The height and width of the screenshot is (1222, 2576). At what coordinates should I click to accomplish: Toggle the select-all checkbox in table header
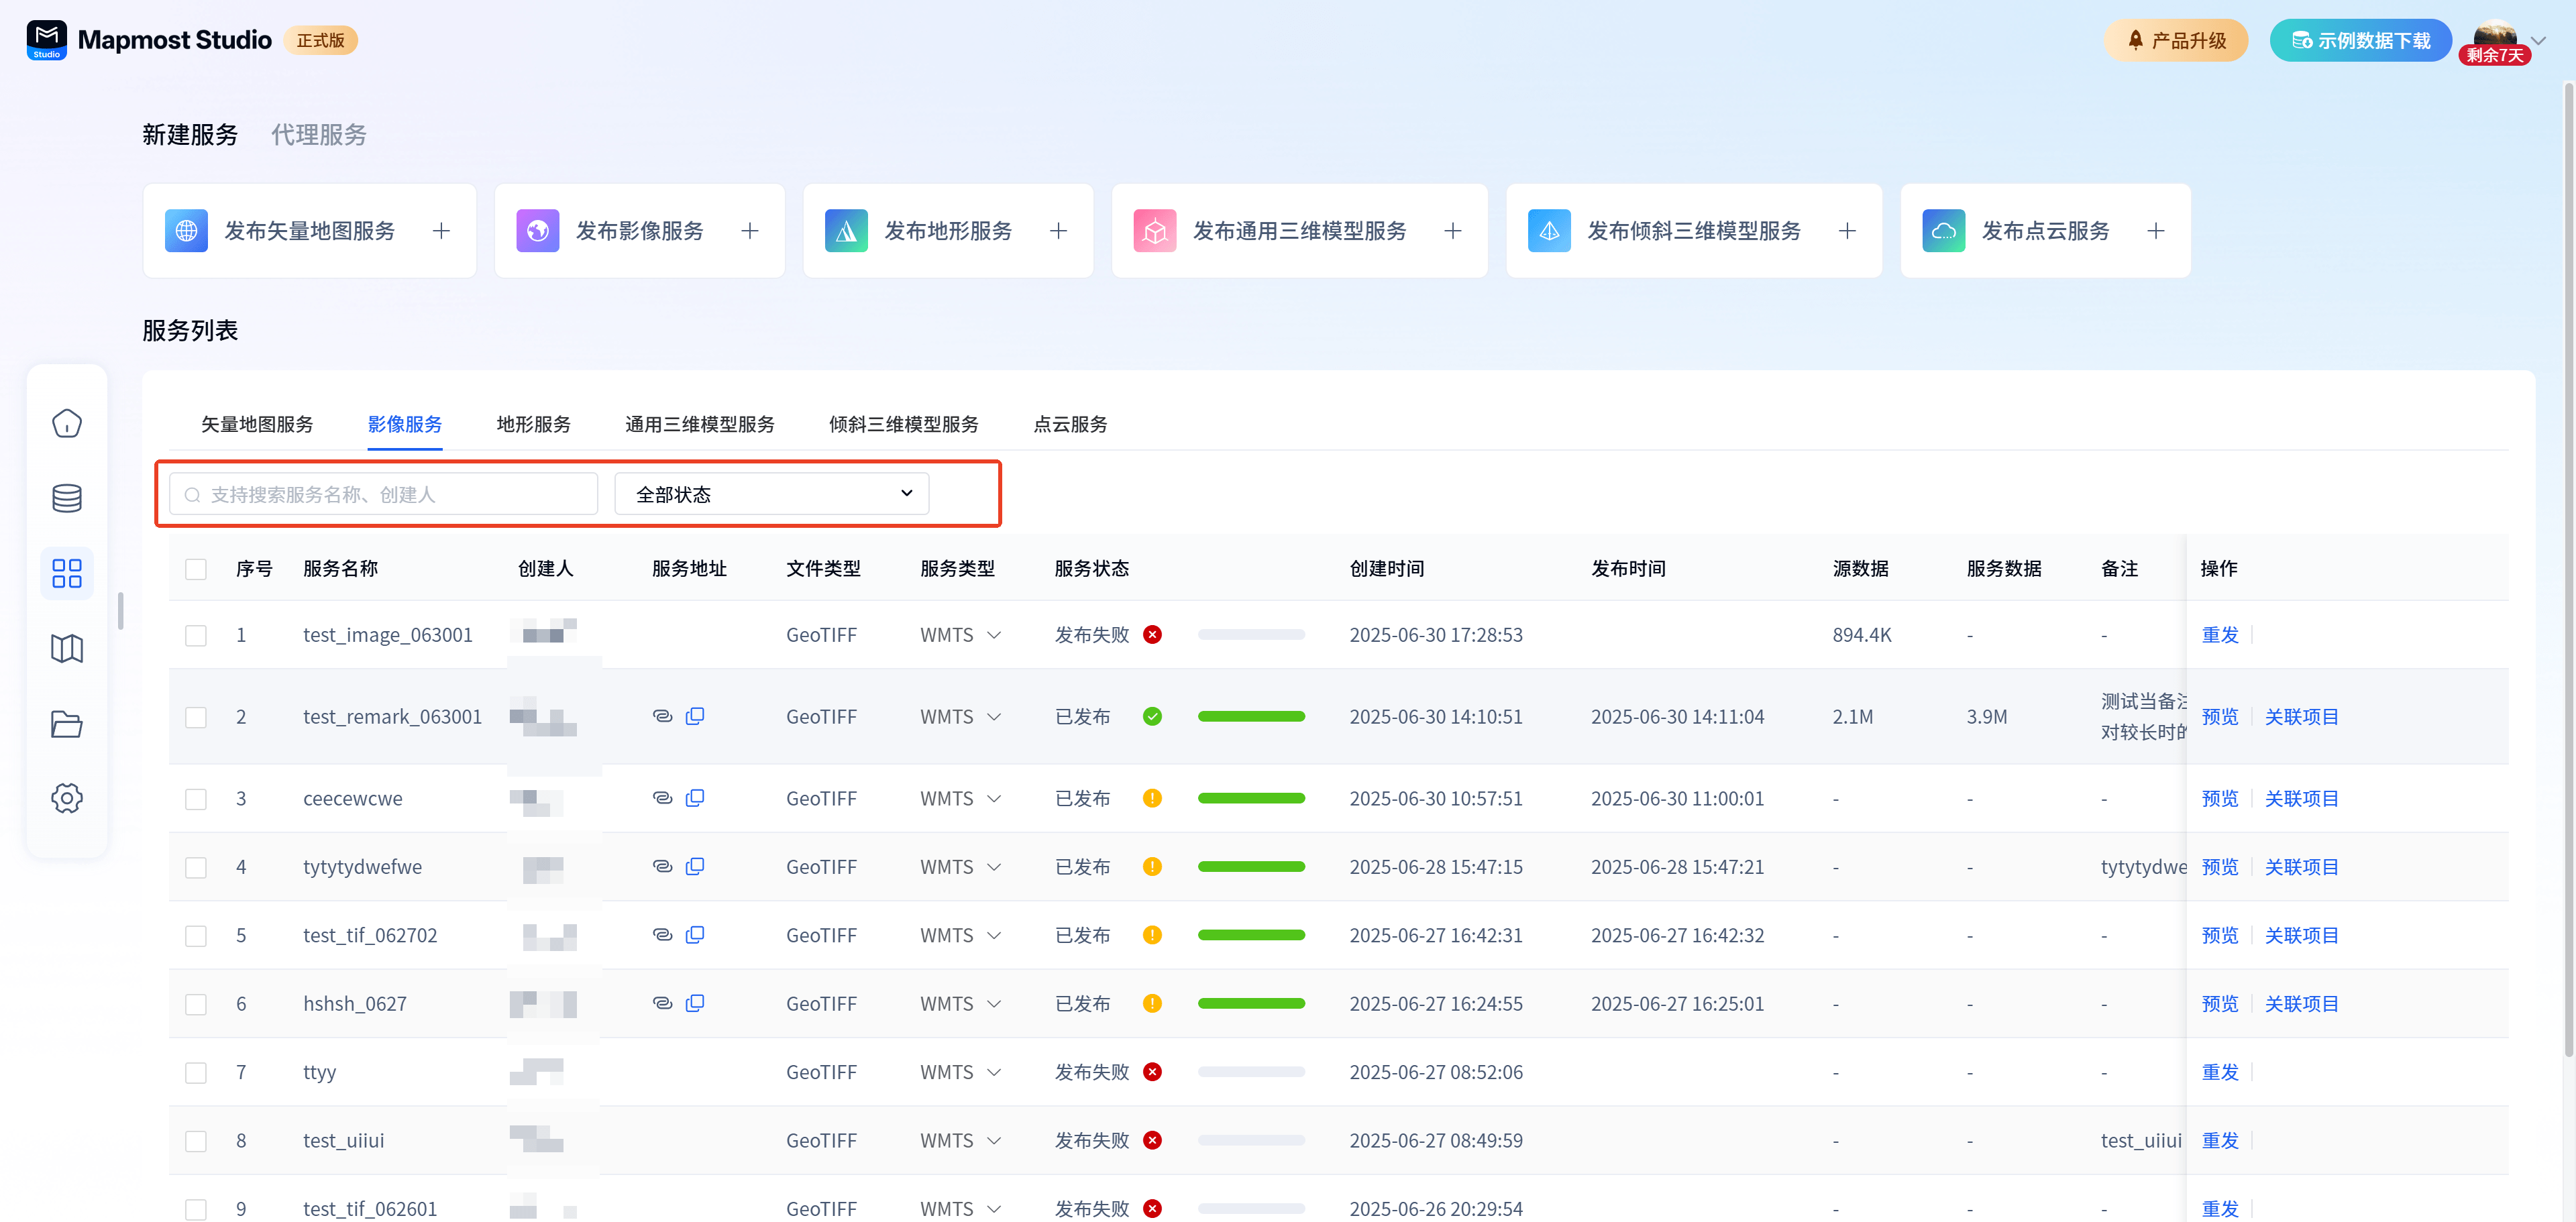pos(196,569)
